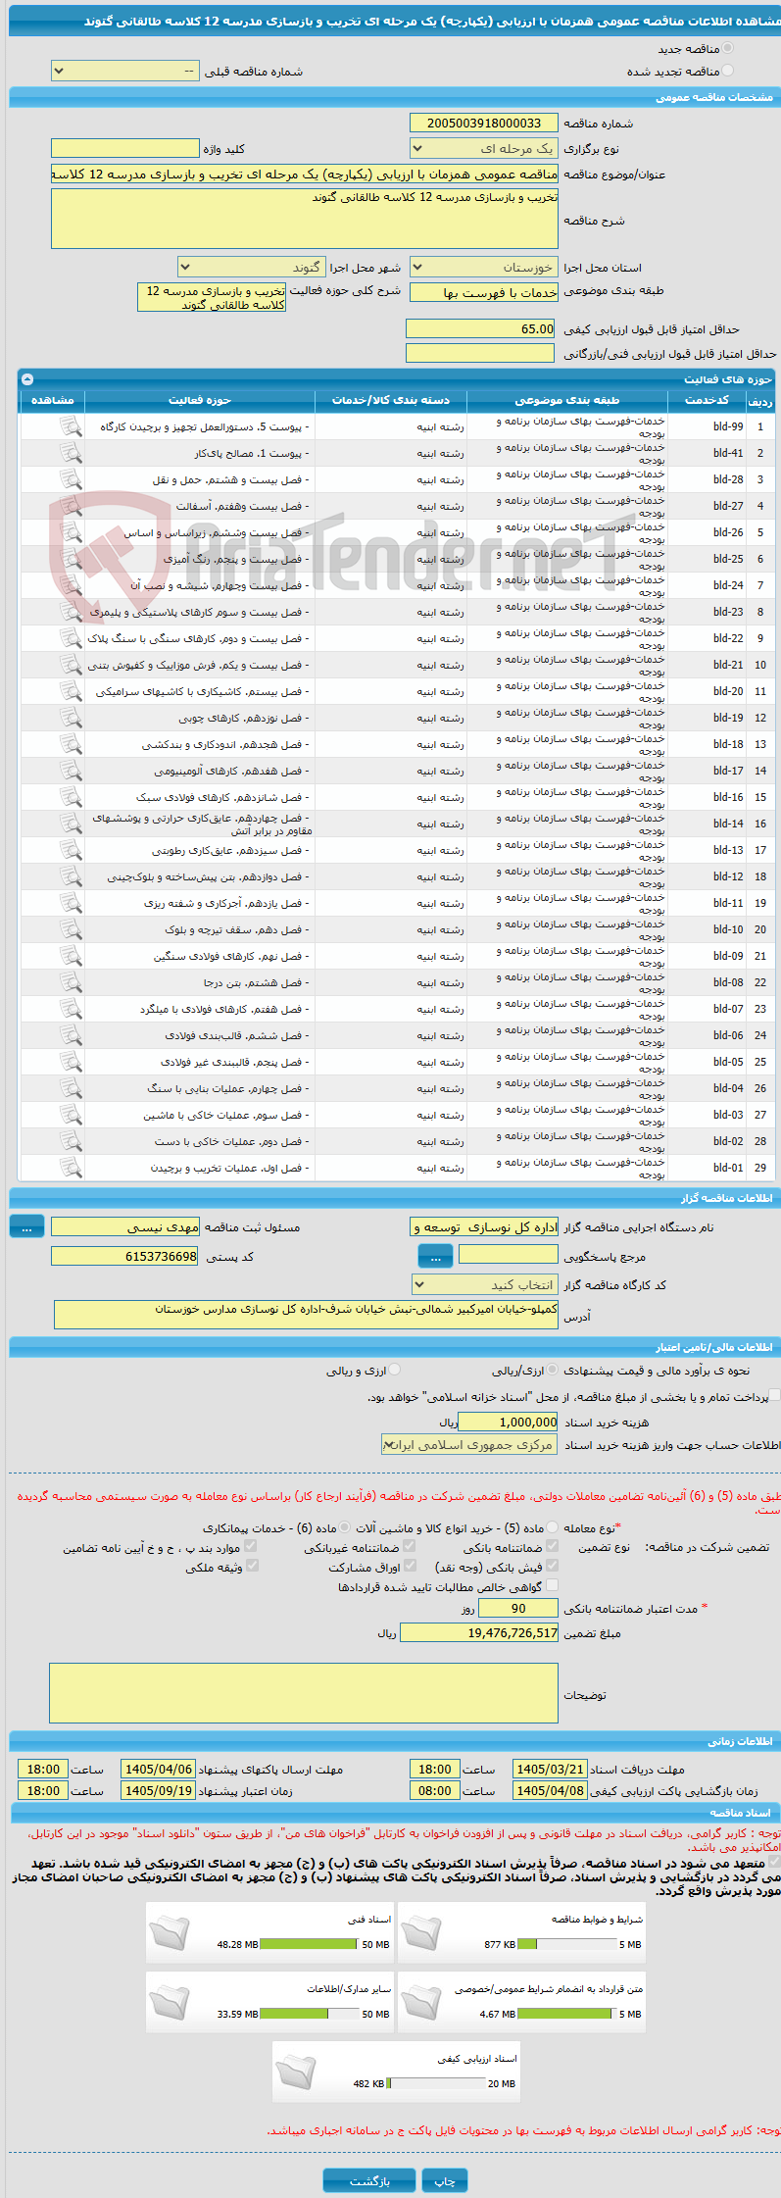Open the شرایط و ضوابط مناقصه folder icon
Viewport: 781px width, 2198px height.
point(421,1932)
